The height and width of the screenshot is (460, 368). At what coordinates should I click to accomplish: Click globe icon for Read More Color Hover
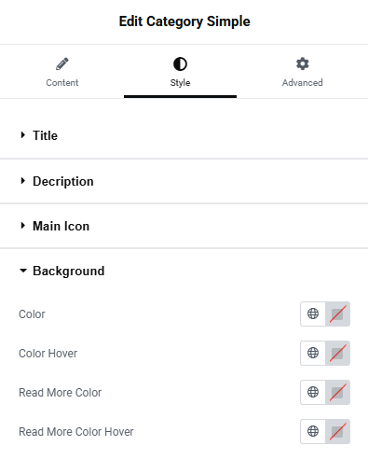coord(313,431)
